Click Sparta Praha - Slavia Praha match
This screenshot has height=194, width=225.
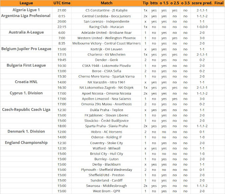[107, 126]
